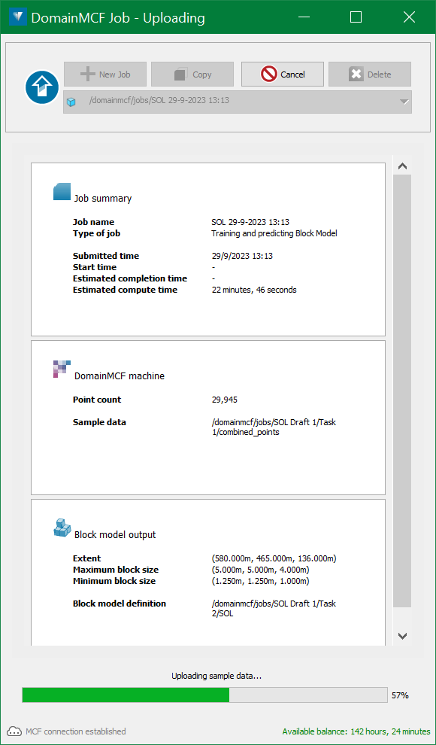Maximize the DomainMCF Job window

tap(356, 17)
